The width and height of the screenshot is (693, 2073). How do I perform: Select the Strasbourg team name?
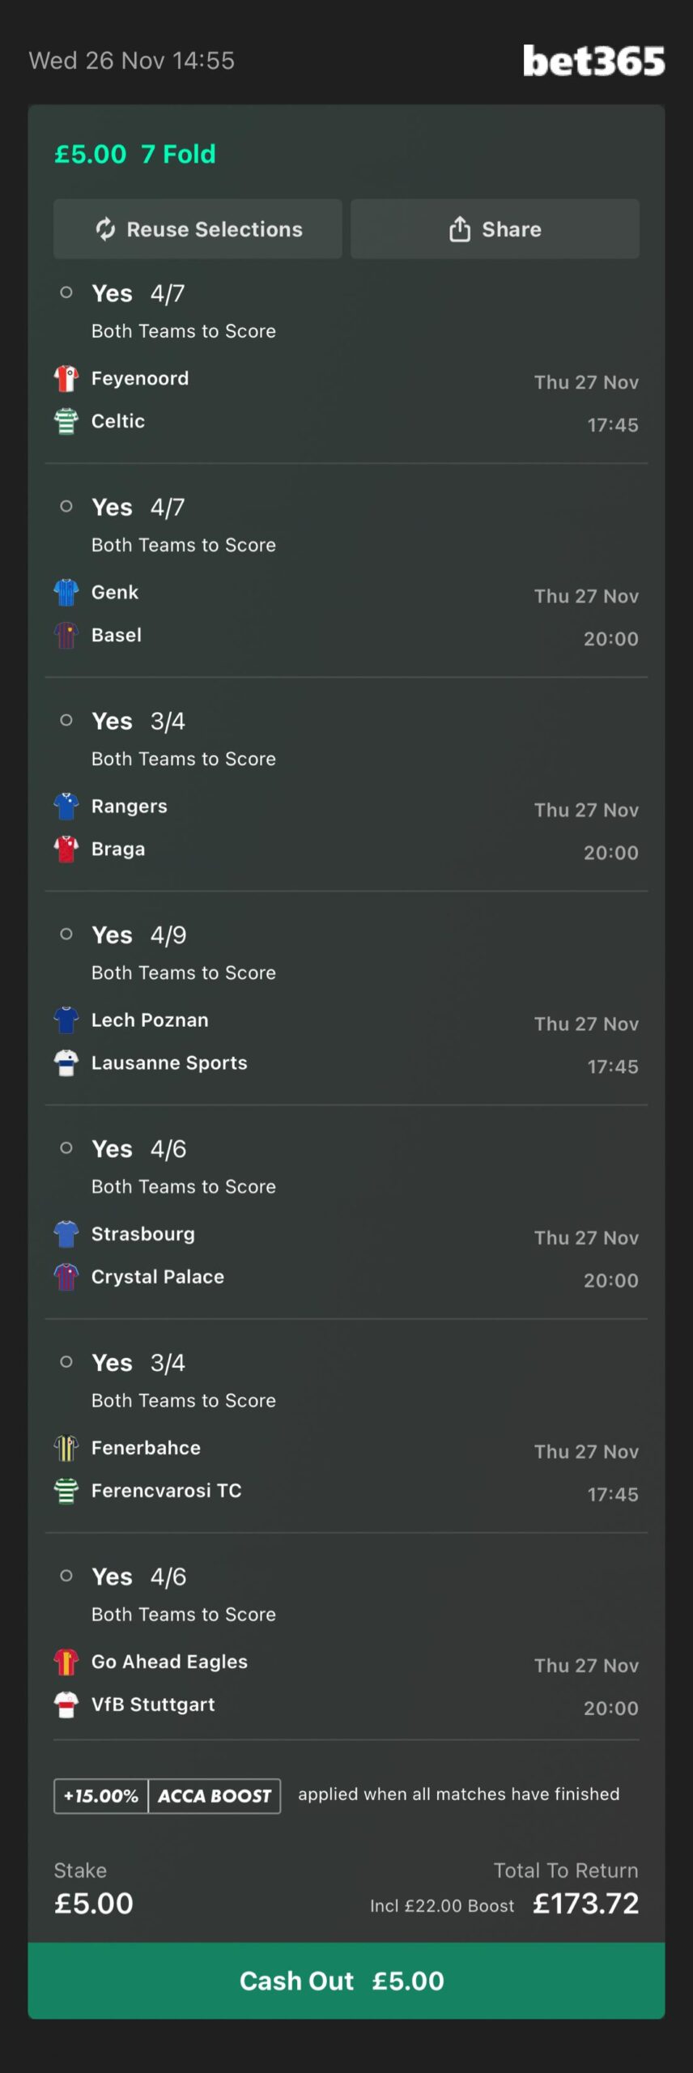(143, 1233)
